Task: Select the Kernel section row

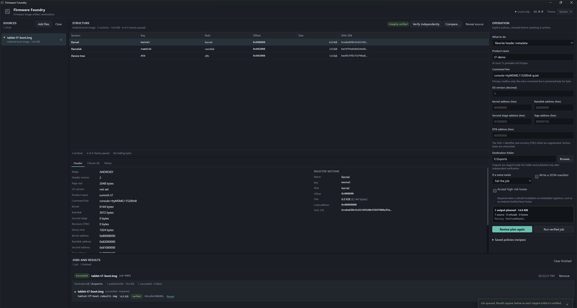Action: pos(279,42)
